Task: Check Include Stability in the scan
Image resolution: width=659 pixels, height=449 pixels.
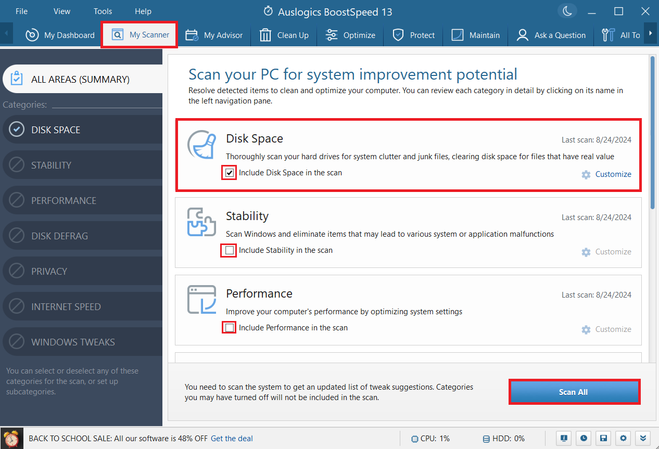Action: [x=230, y=250]
